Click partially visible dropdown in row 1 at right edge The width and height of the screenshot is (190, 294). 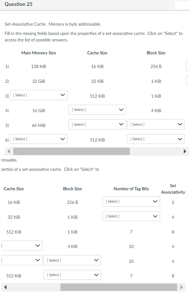point(188,65)
